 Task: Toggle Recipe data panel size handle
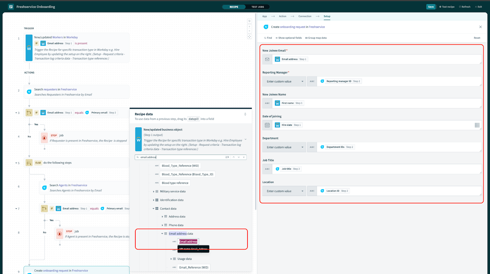click(x=245, y=114)
